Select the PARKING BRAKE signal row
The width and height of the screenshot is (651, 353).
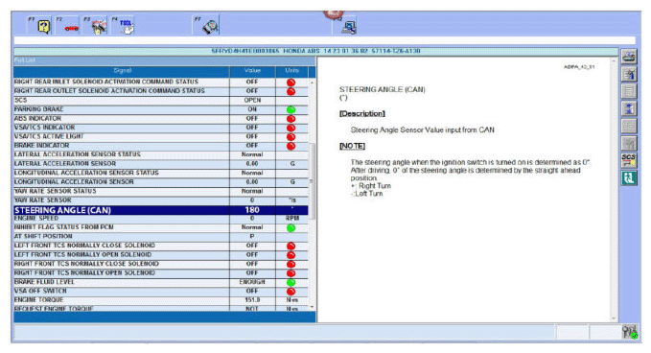pyautogui.click(x=161, y=109)
